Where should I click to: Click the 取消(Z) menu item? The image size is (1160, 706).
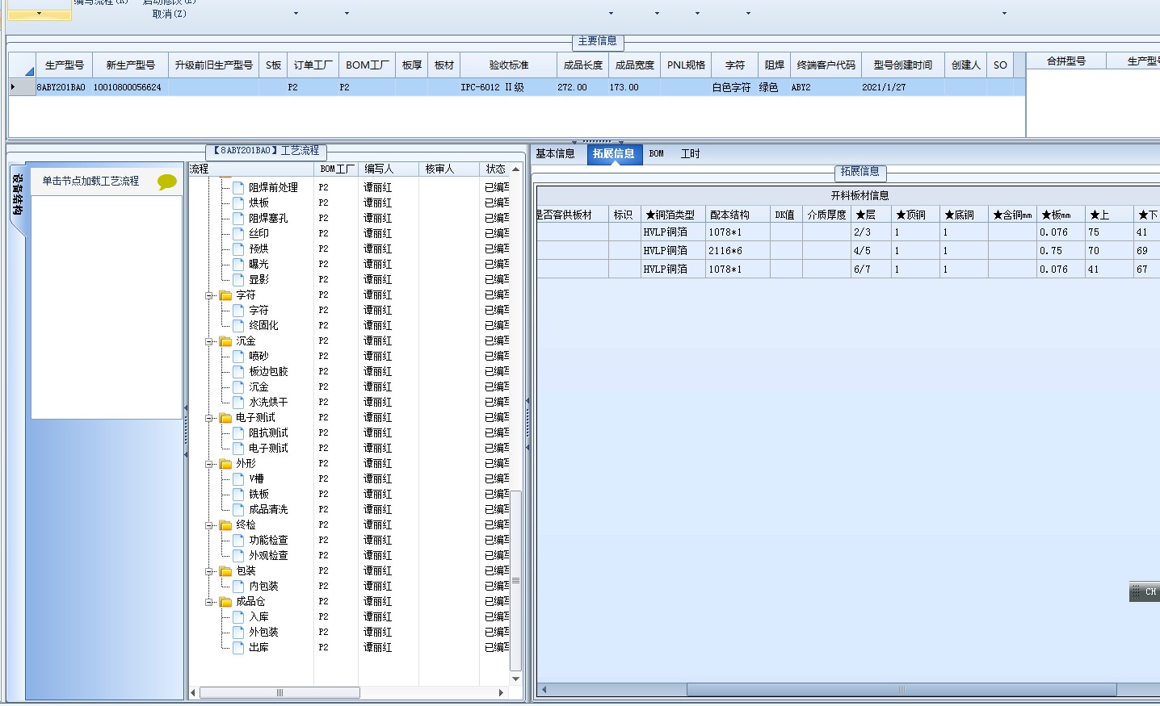[x=170, y=14]
